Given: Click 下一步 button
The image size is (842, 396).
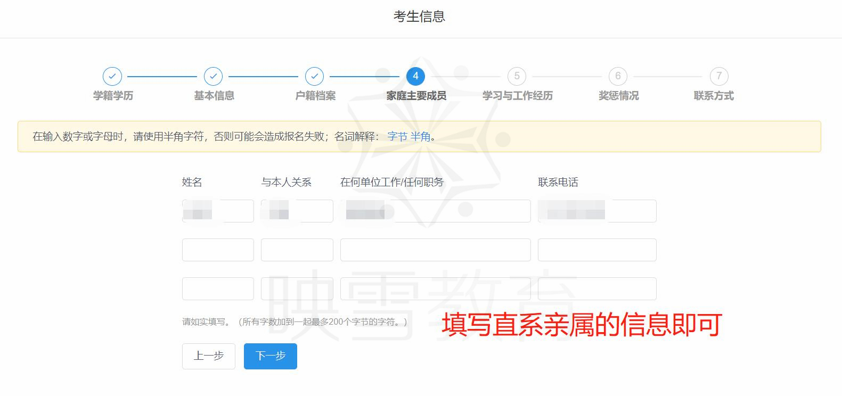Looking at the screenshot, I should pyautogui.click(x=271, y=356).
